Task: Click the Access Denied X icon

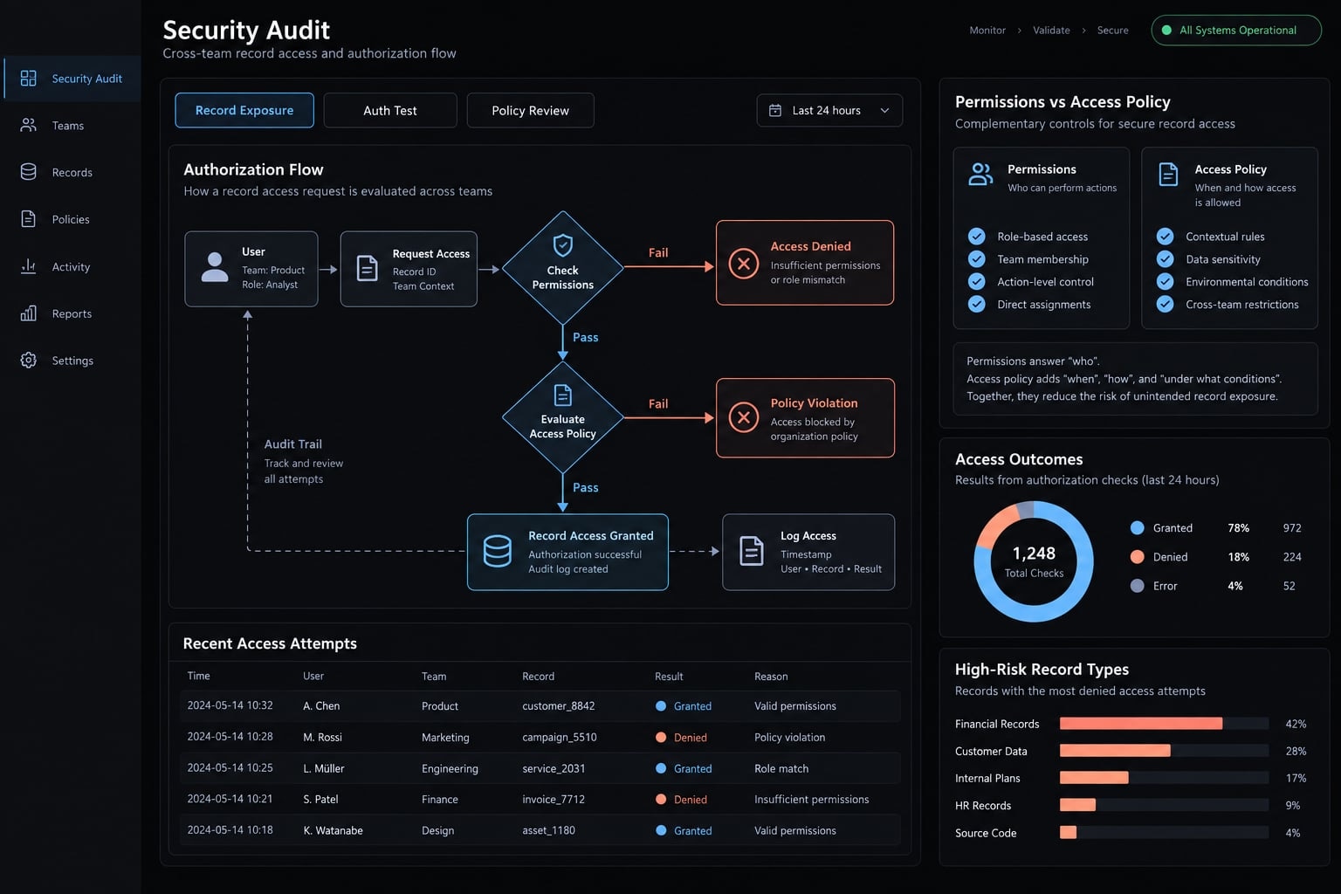Action: coord(744,263)
